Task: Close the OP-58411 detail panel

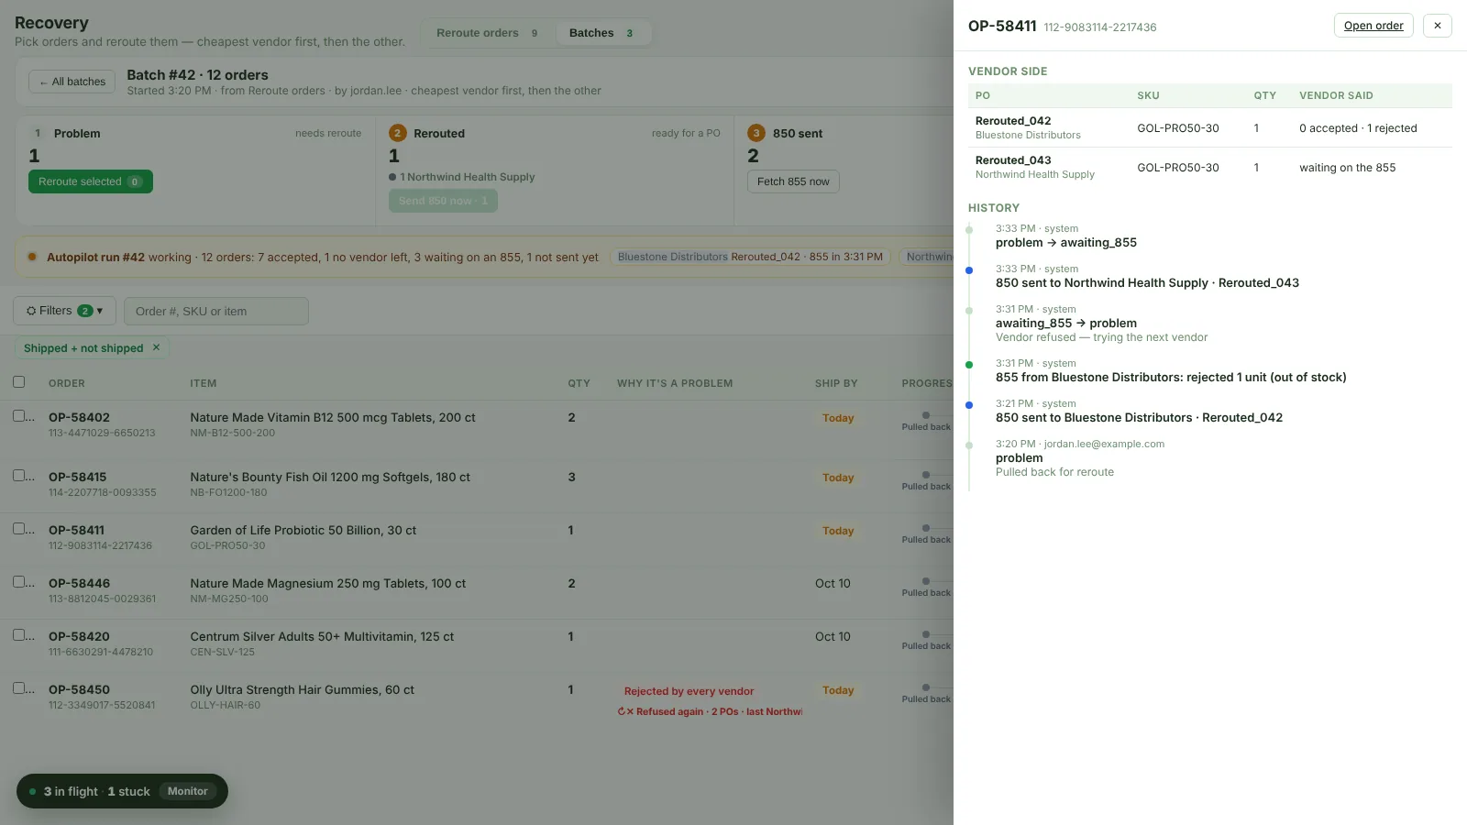Action: tap(1437, 26)
